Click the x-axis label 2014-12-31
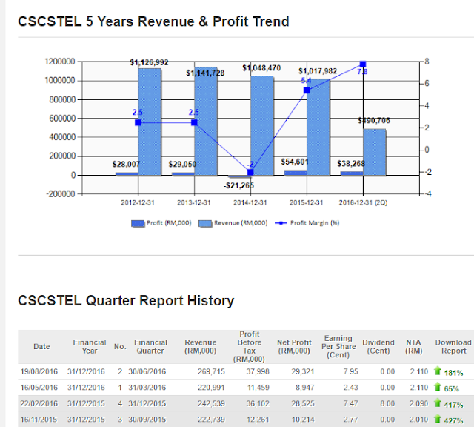 [x=250, y=203]
